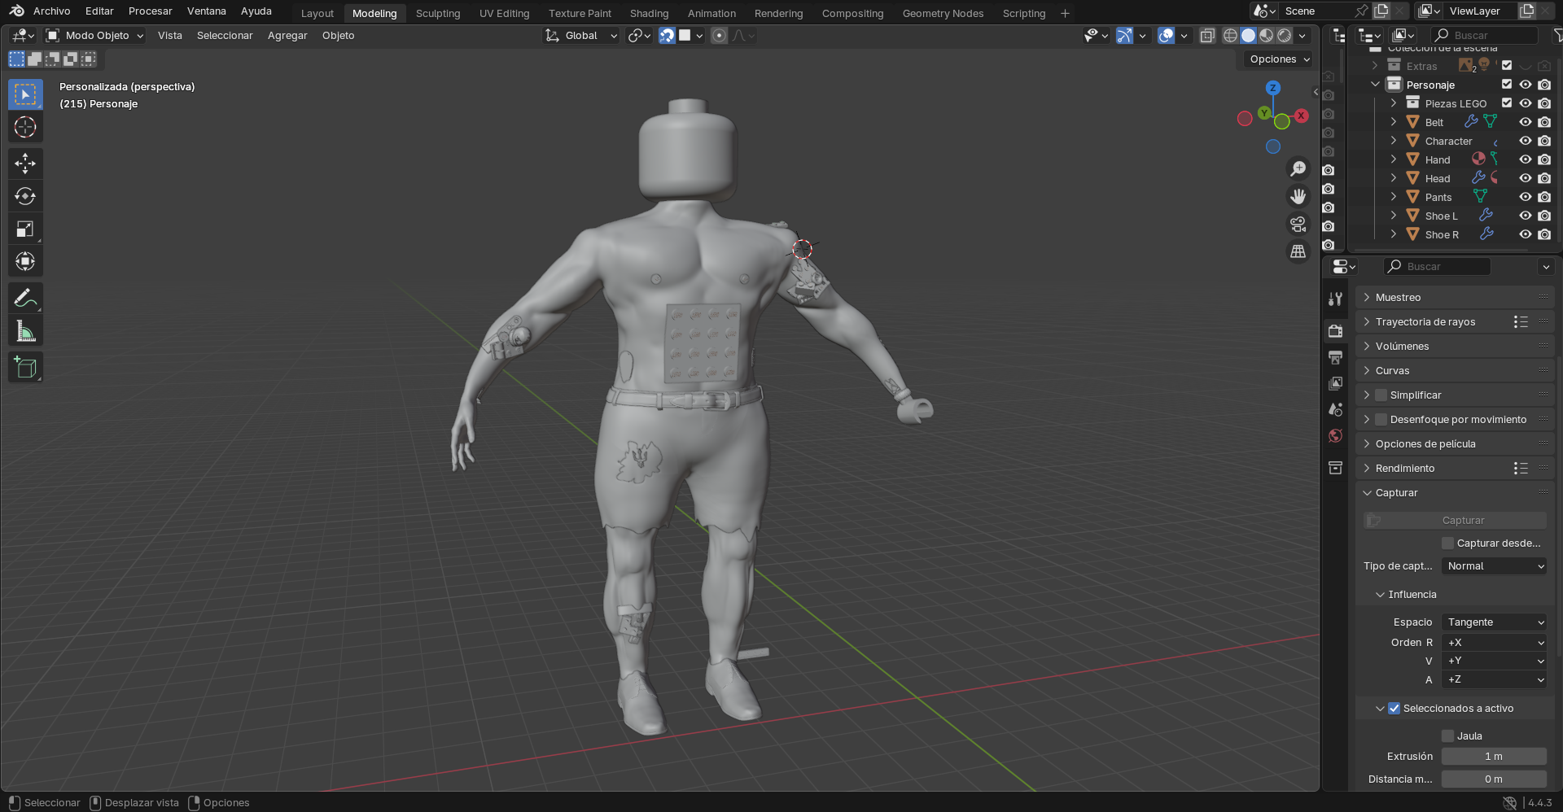This screenshot has height=812, width=1563.
Task: Expand the Character object in outliner
Action: [1394, 141]
